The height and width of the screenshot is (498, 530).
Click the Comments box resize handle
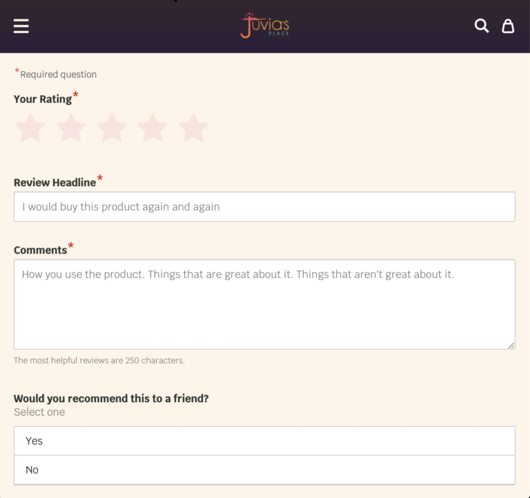coord(511,345)
